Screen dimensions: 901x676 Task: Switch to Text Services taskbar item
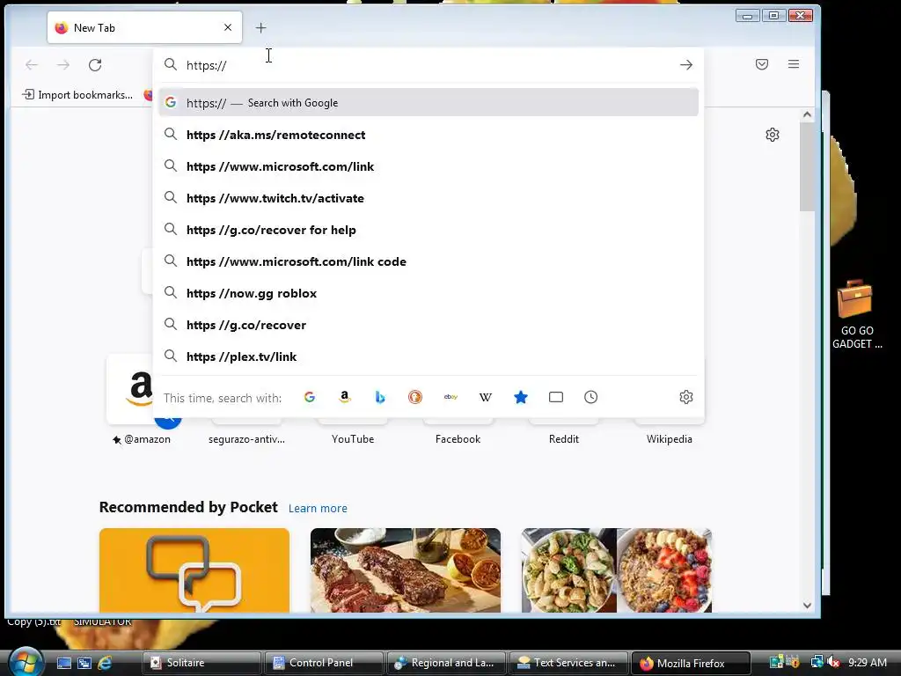[569, 663]
